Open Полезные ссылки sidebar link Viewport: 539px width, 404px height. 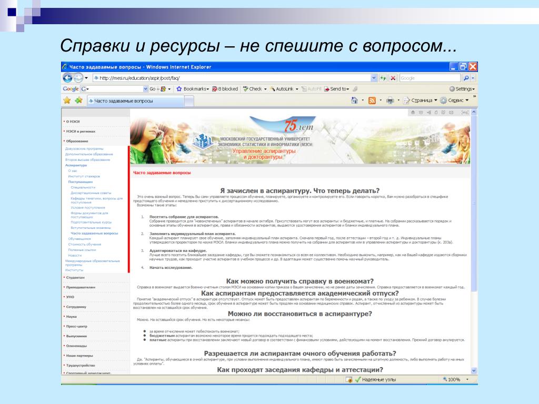click(82, 250)
